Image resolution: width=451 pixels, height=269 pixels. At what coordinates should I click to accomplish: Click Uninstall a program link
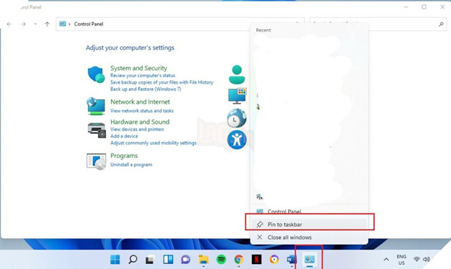tap(131, 165)
